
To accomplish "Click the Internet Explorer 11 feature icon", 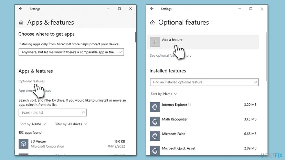I will click(155, 107).
